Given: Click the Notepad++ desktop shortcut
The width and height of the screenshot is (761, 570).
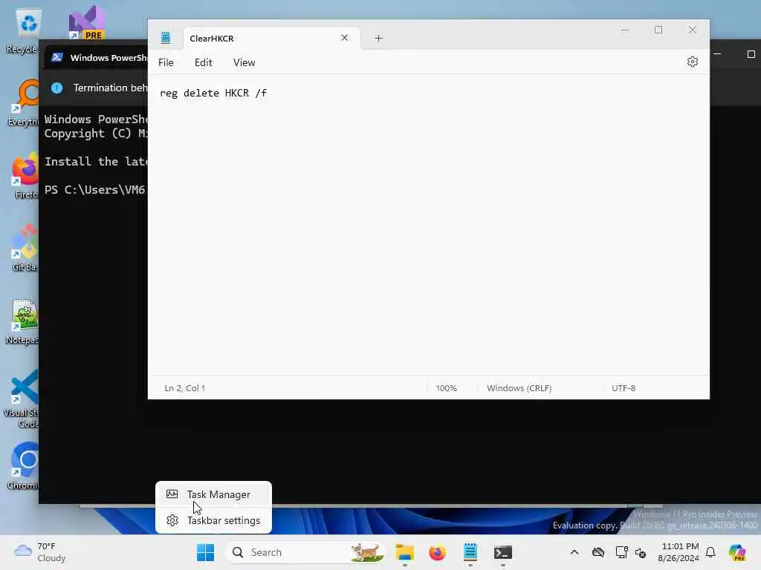Looking at the screenshot, I should 23,322.
